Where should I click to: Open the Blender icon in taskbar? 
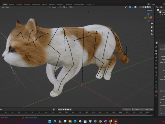click(x=115, y=121)
